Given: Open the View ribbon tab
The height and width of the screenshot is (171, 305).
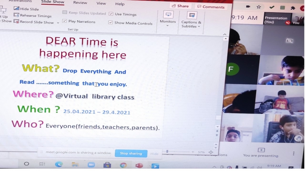Looking at the screenshot, I should [101, 3].
